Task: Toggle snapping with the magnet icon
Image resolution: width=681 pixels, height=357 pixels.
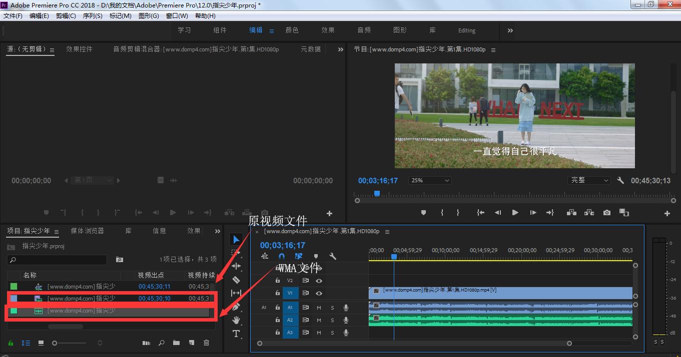Action: [x=282, y=256]
